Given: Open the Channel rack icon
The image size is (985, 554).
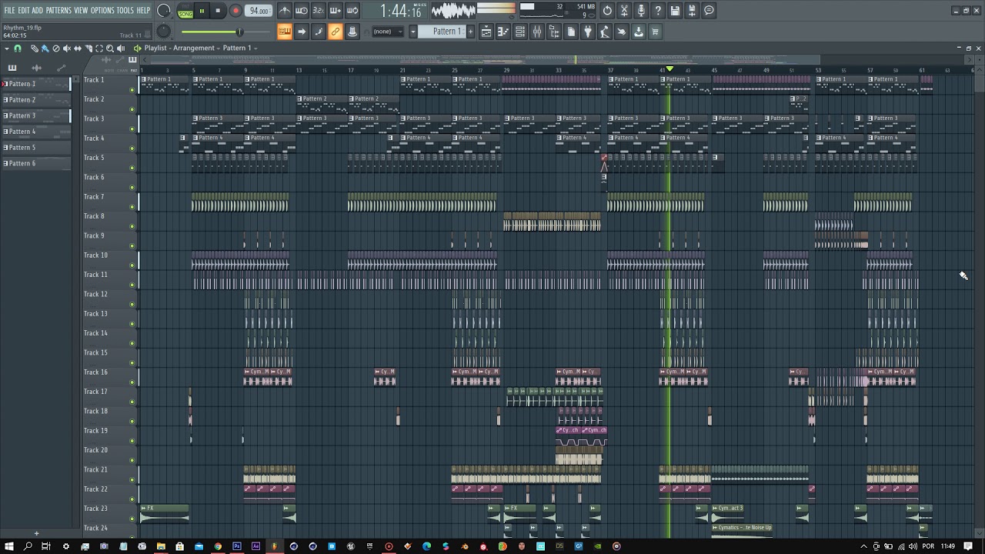Looking at the screenshot, I should (520, 32).
